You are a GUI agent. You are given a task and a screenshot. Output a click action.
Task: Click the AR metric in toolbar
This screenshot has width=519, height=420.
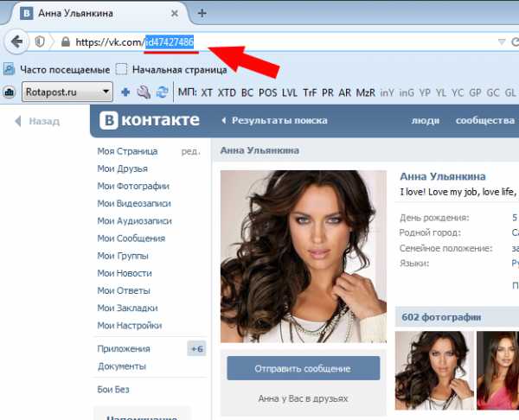[344, 92]
